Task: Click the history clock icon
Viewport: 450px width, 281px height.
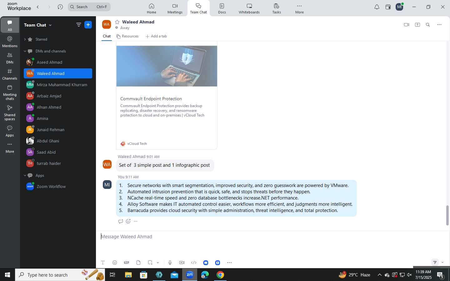Action: click(x=60, y=7)
